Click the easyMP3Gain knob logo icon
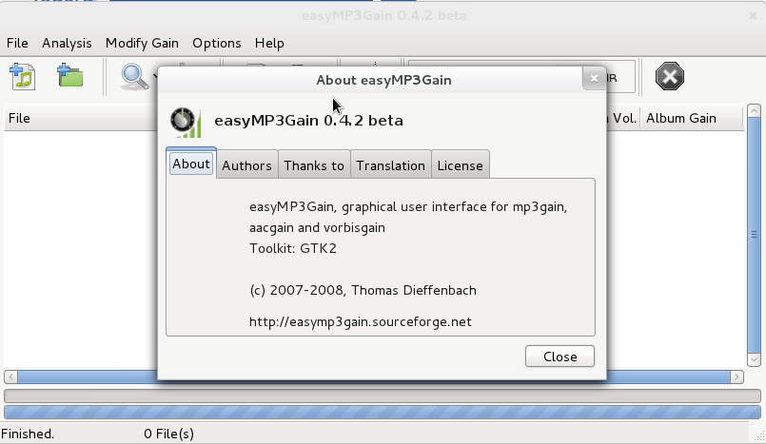This screenshot has width=766, height=444. (x=186, y=122)
